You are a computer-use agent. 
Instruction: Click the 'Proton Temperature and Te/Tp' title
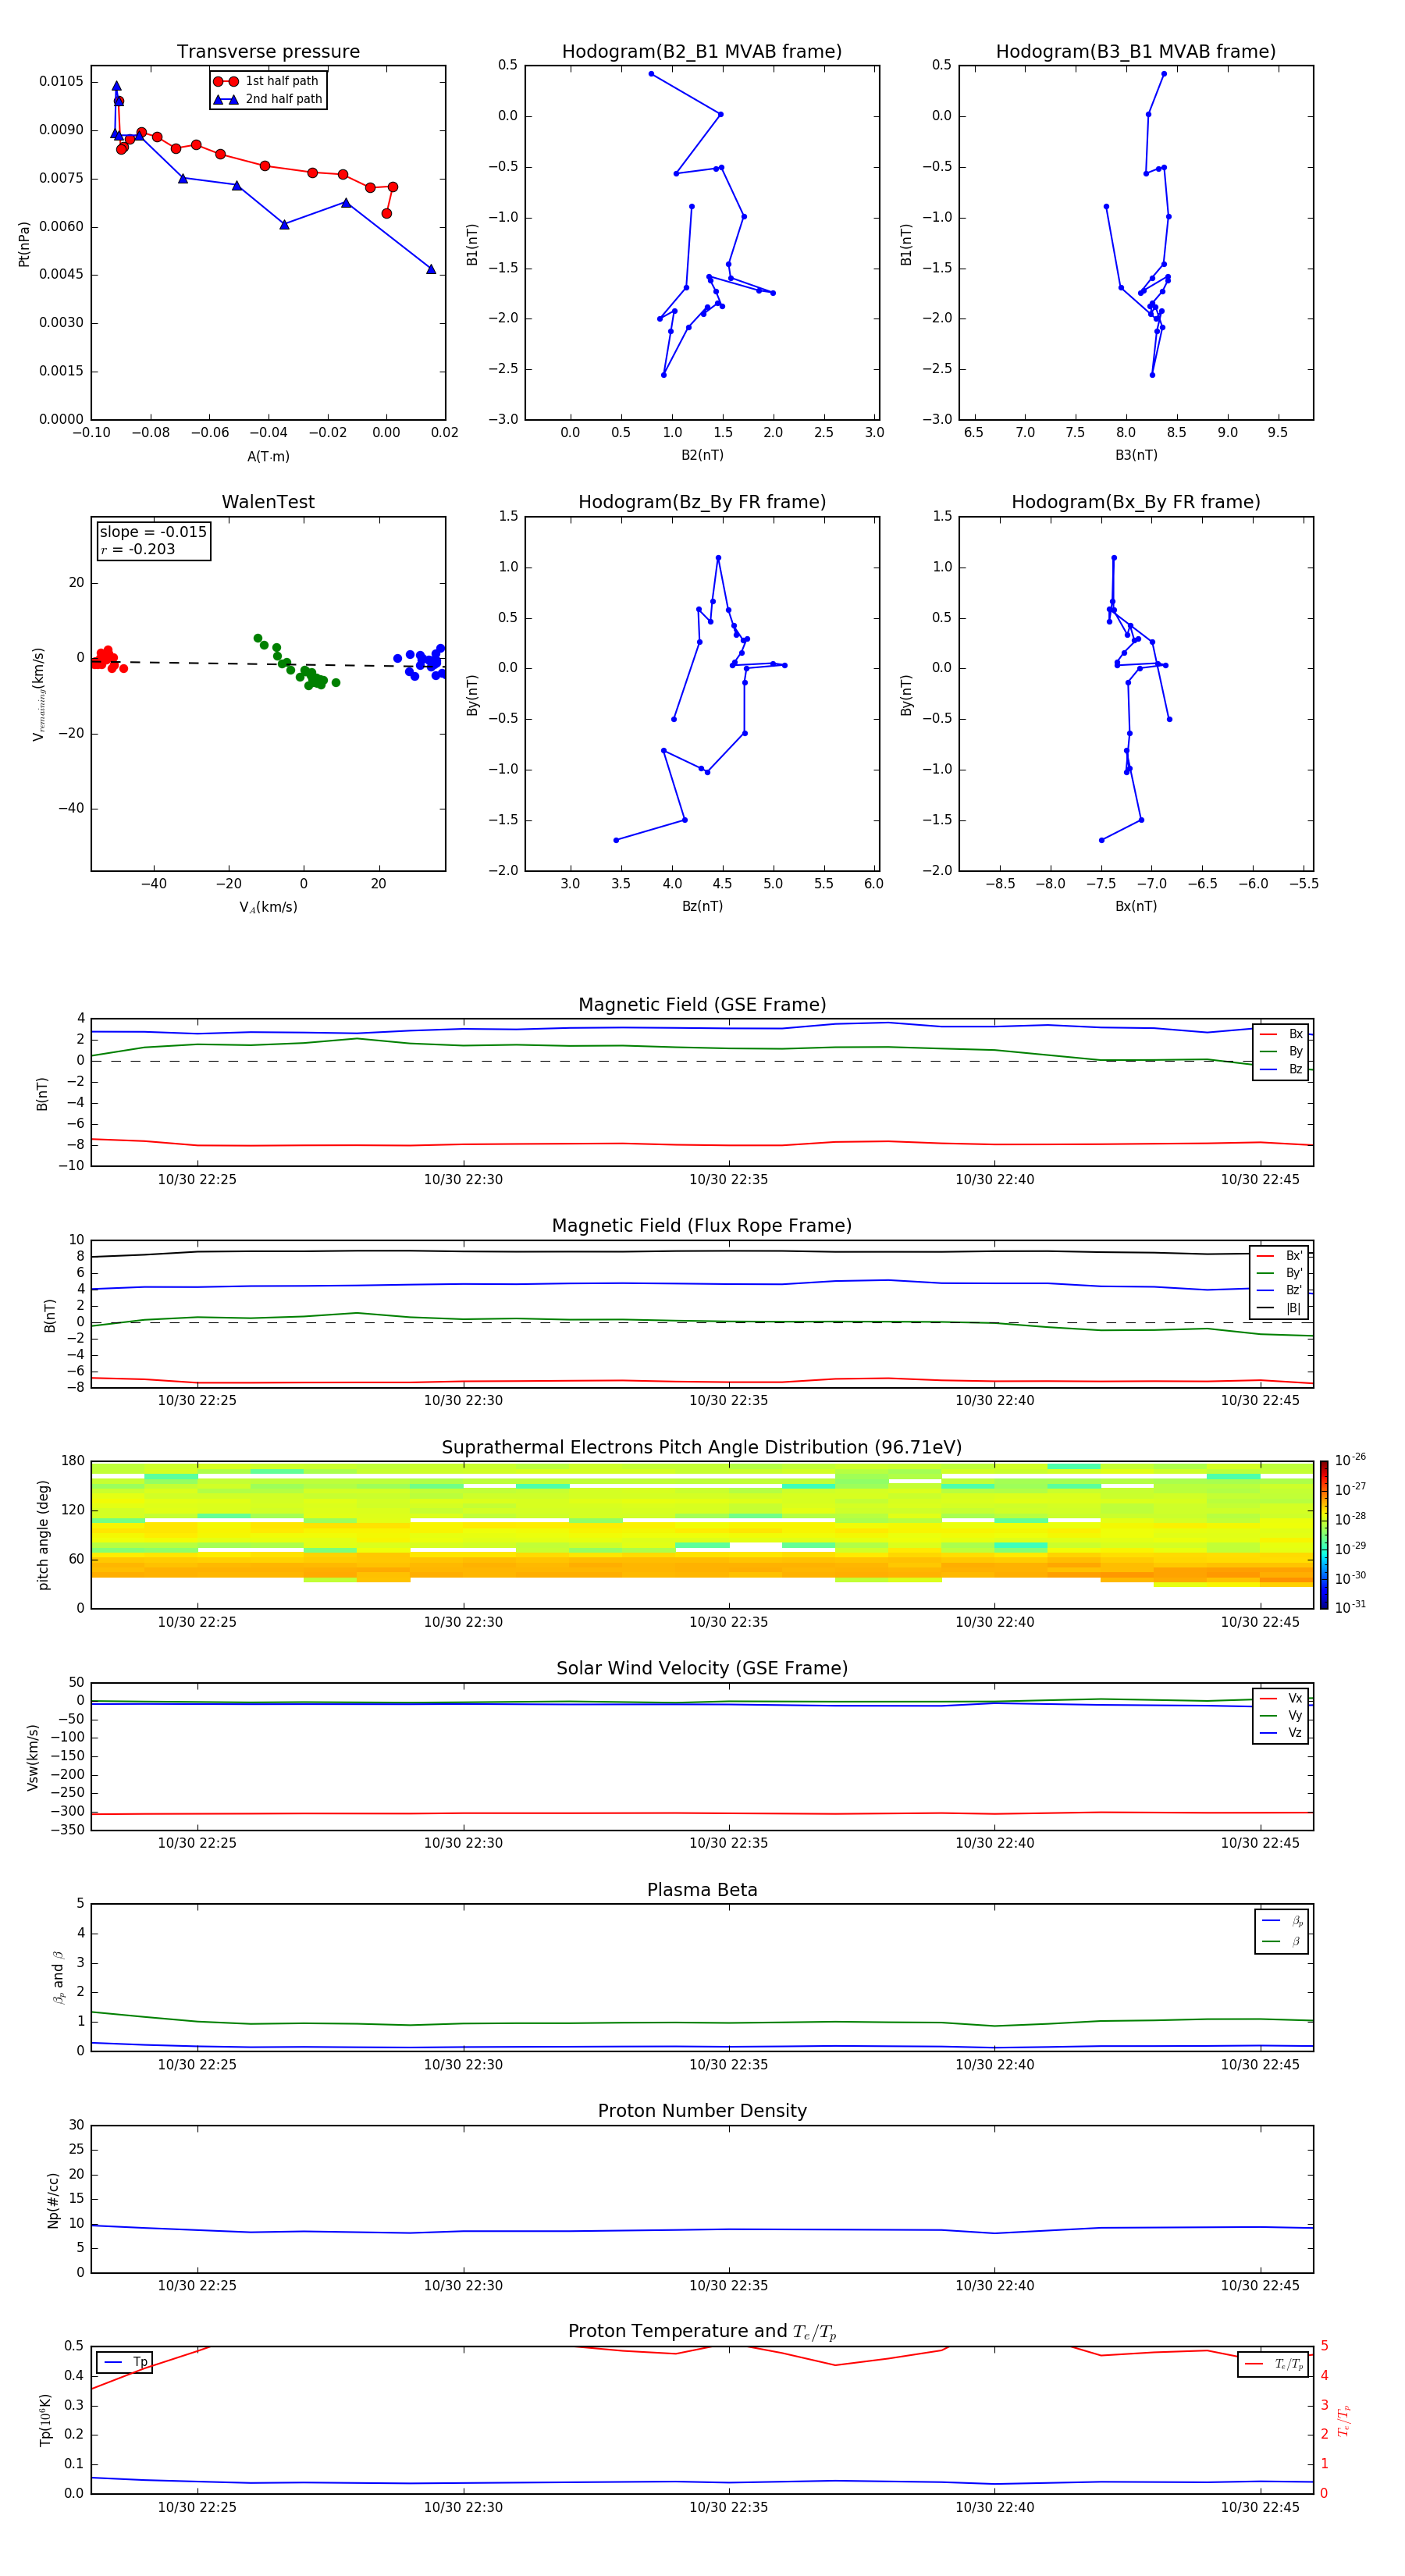click(702, 2332)
